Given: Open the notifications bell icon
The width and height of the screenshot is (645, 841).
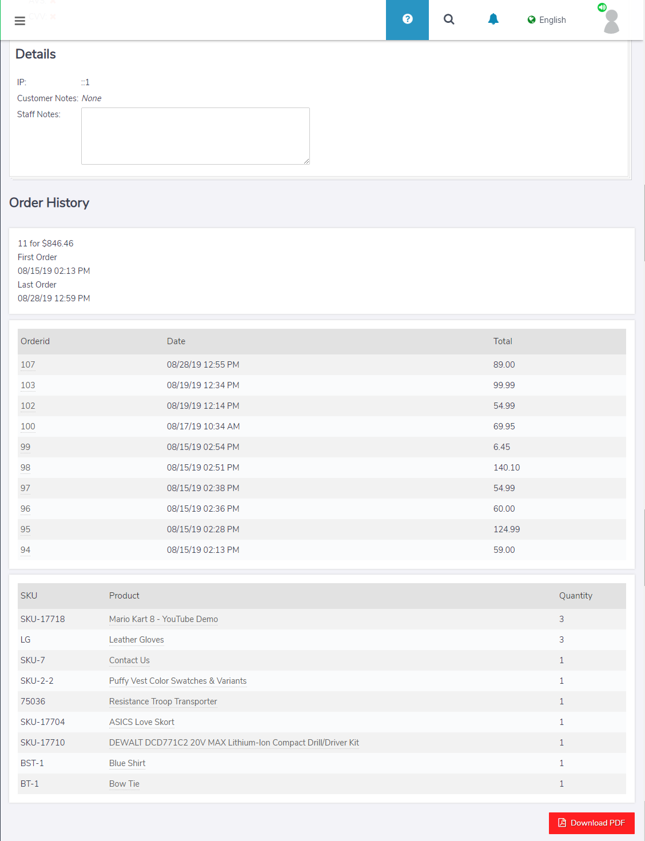Looking at the screenshot, I should point(493,19).
